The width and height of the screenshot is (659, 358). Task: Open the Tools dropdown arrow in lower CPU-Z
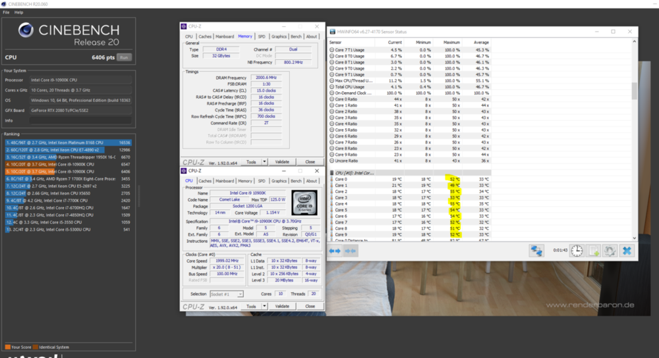click(264, 307)
